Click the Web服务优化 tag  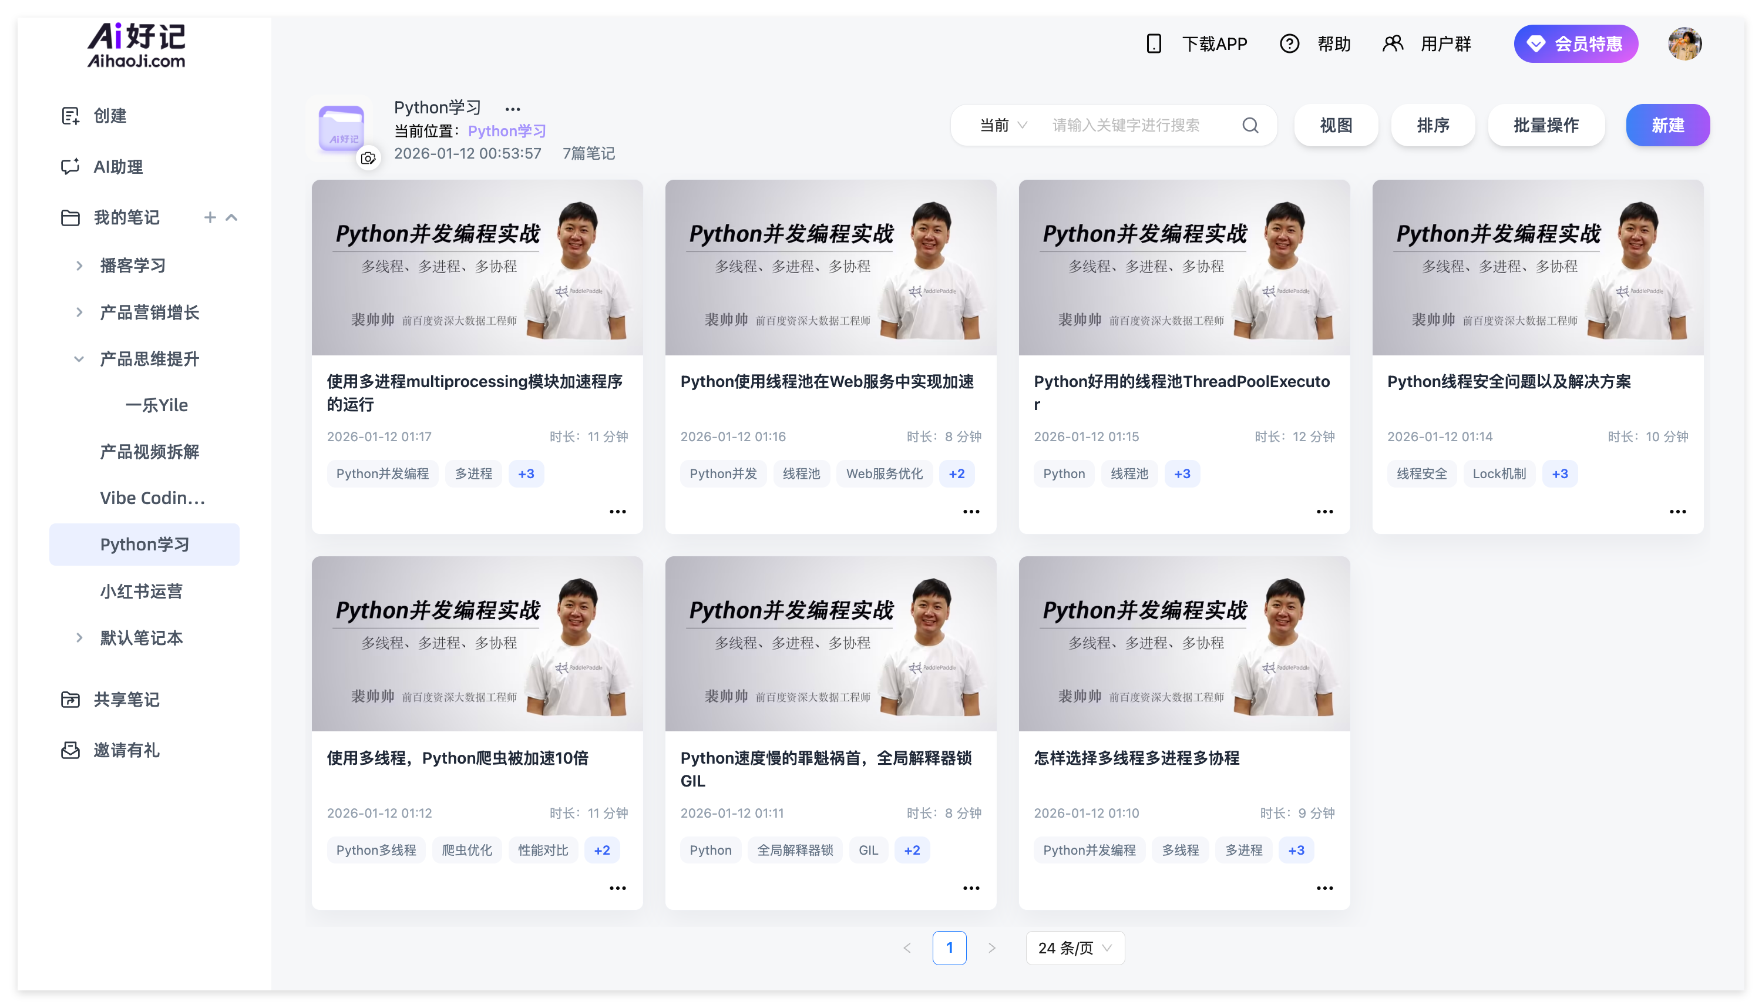pyautogui.click(x=884, y=473)
